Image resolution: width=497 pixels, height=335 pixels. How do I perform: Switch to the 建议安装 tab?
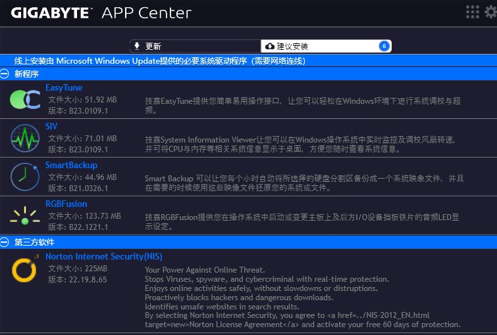(326, 46)
